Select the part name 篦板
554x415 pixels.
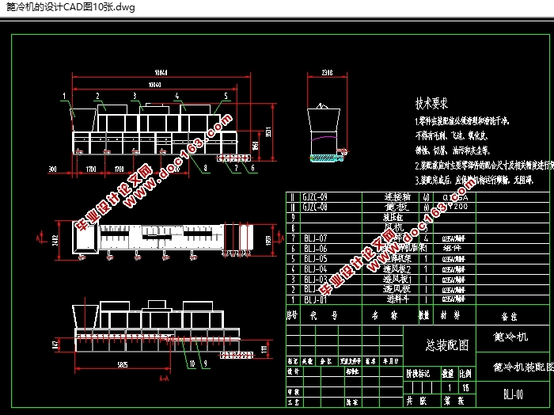pos(397,207)
